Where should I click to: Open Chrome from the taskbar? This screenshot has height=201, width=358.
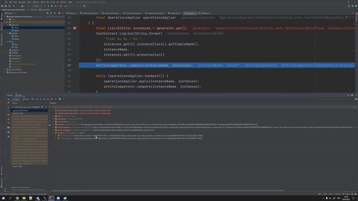point(17,198)
